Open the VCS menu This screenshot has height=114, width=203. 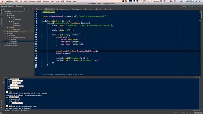point(62,1)
